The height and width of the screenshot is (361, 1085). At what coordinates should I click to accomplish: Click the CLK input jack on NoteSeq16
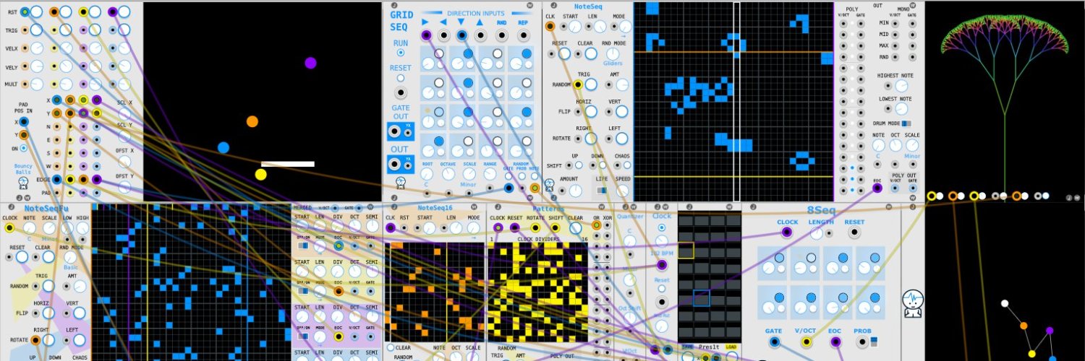click(391, 227)
